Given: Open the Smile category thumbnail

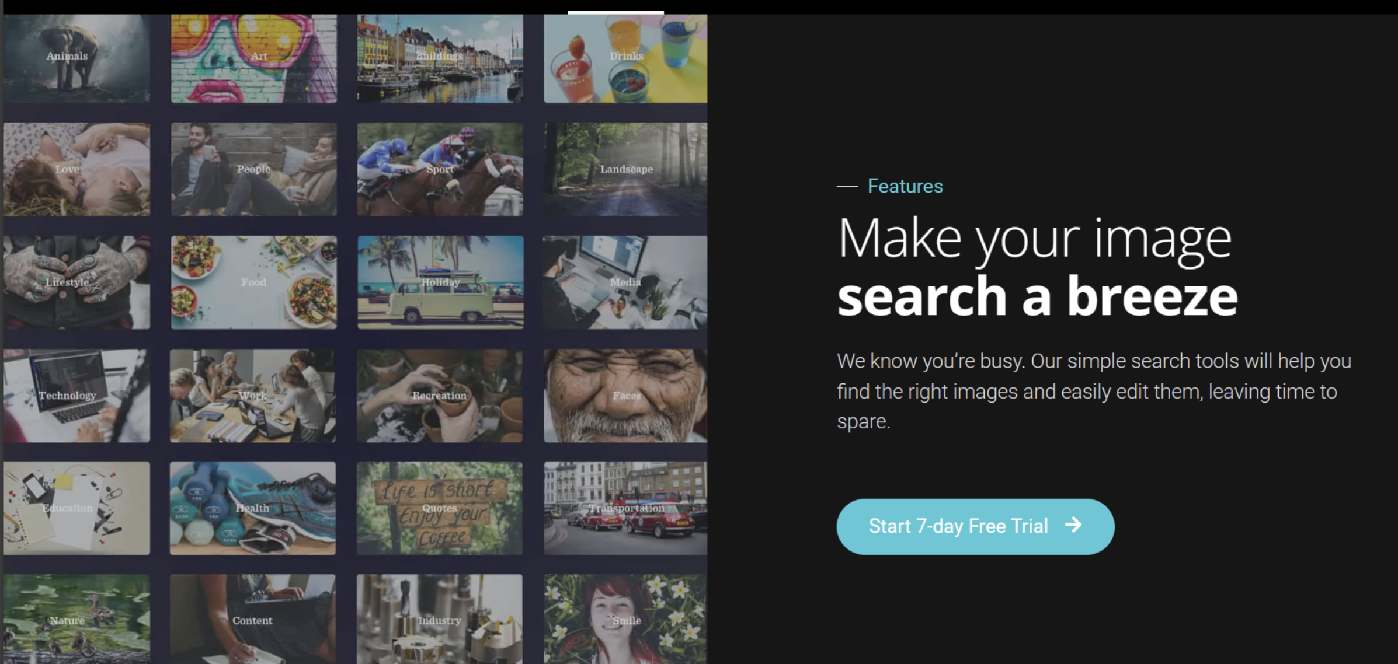Looking at the screenshot, I should coord(625,619).
